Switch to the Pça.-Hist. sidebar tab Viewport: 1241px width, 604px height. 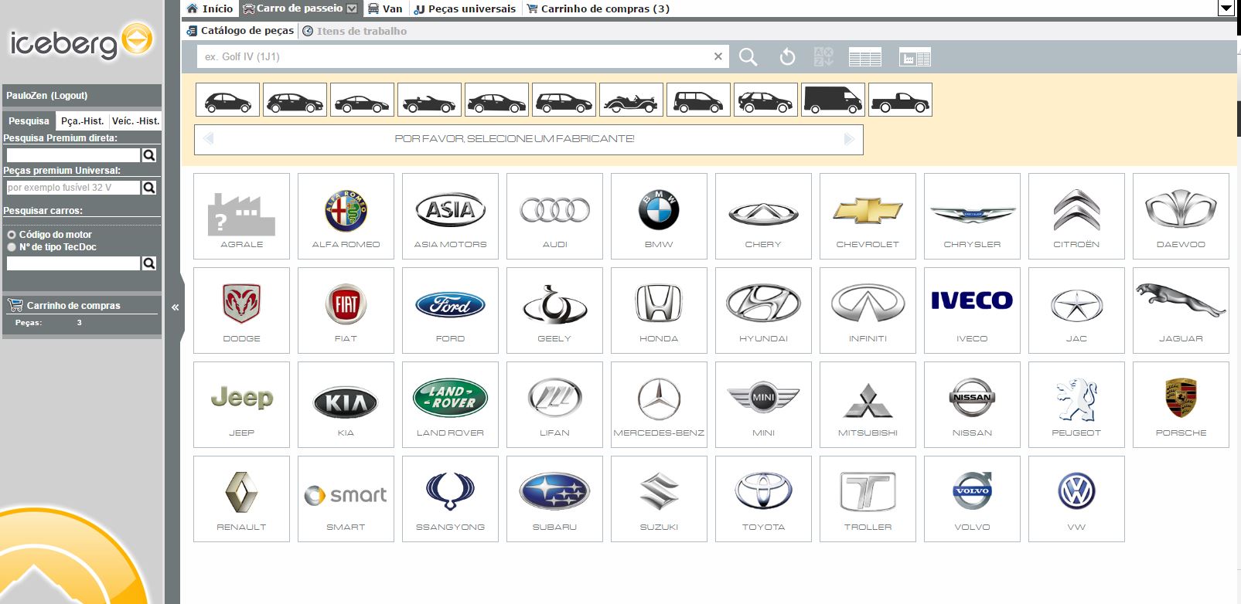tap(82, 121)
